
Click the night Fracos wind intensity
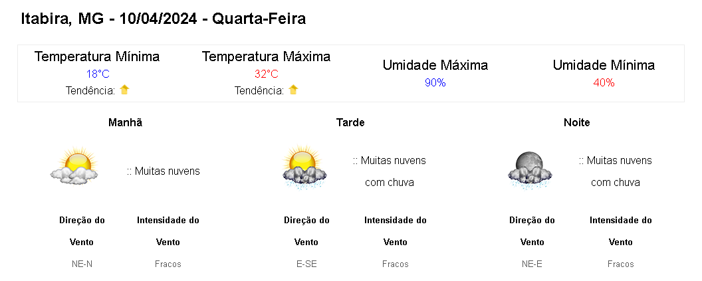(620, 264)
